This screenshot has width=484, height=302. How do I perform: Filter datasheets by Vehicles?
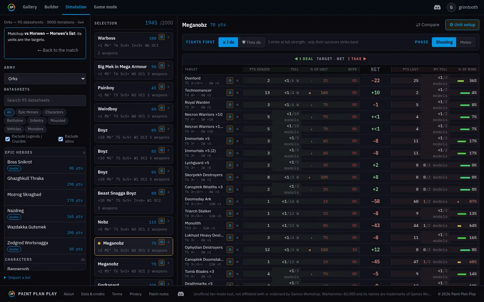click(14, 129)
